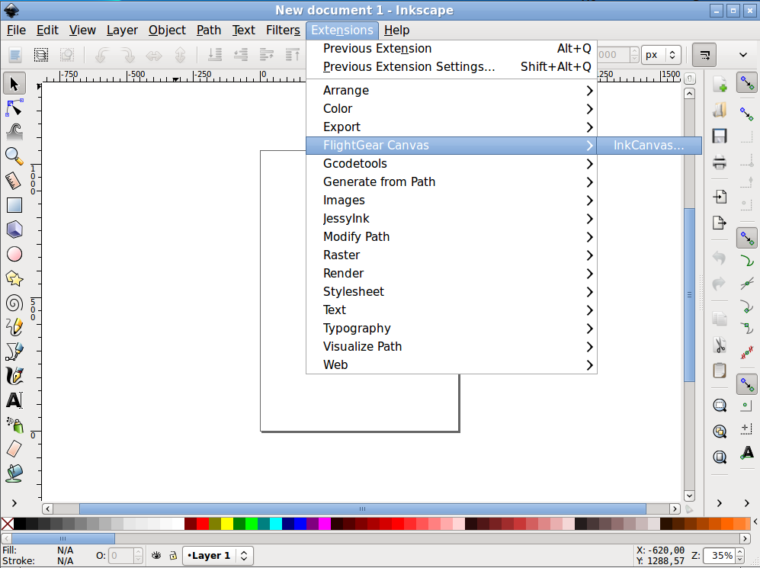Toggle snap other points button
Viewport: 760px width, 568px height.
click(x=747, y=385)
